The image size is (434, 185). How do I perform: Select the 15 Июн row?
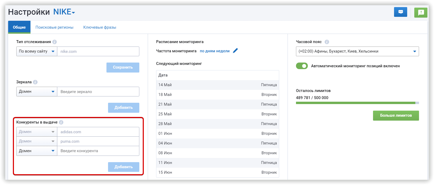tap(217, 172)
